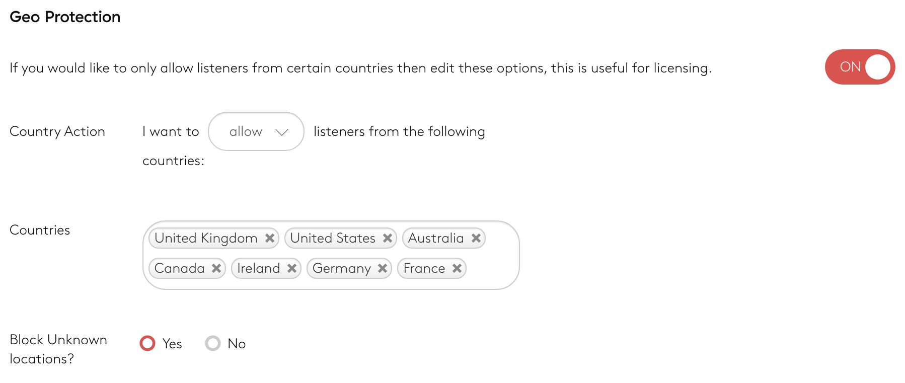Remove United States tag via its x
This screenshot has height=383, width=905.
click(387, 238)
